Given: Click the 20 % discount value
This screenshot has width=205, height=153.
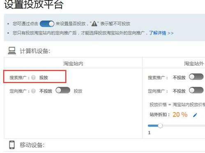Looking at the screenshot, I should (180, 115).
